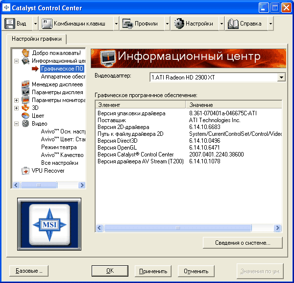Click the VPU Recover first-aid icon
294x283 pixels.
tap(25, 171)
